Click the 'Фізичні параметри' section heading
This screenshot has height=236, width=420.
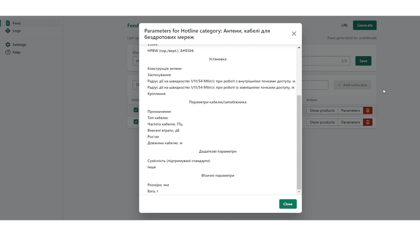pos(218,175)
